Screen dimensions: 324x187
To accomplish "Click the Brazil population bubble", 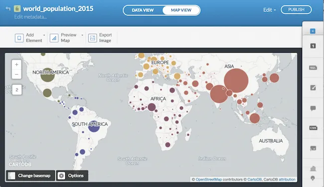I will click(x=94, y=126).
